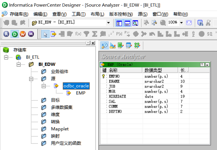Image resolution: width=217 pixels, height=150 pixels.
Task: Open the 布局(L) menu
Action: click(97, 14)
